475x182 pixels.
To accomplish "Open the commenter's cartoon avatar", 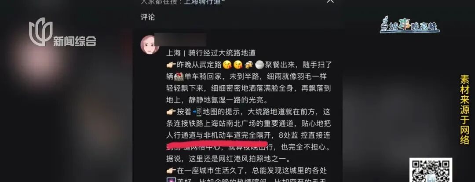I will coord(150,44).
